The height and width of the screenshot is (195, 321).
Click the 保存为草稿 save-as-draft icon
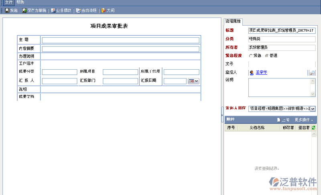25,10
